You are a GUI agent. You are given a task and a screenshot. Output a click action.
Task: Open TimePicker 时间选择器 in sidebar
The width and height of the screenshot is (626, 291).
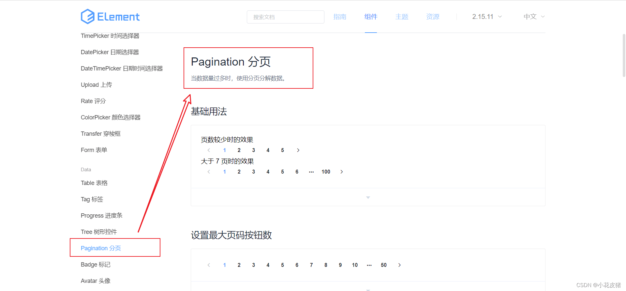[110, 36]
